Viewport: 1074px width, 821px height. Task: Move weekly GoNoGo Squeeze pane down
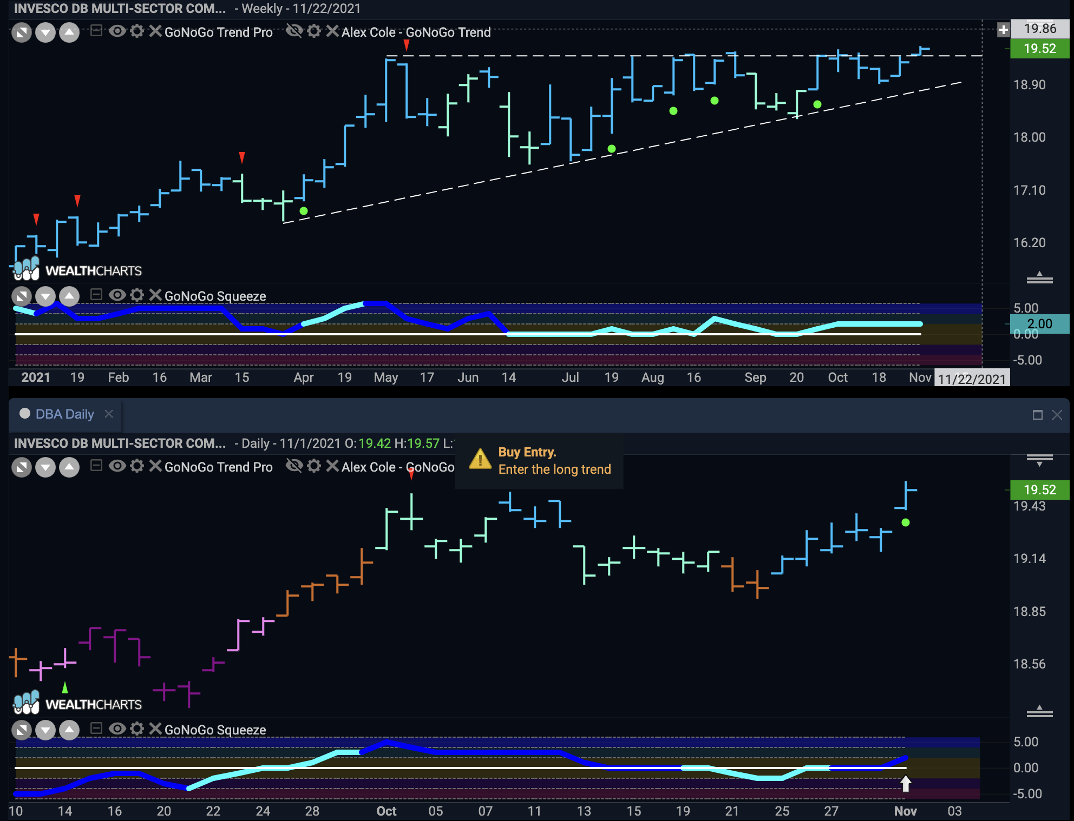[45, 296]
